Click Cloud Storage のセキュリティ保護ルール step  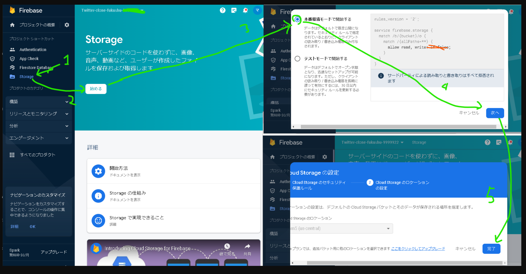tap(319, 185)
